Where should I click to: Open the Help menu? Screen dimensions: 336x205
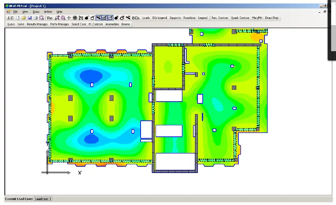click(x=59, y=12)
